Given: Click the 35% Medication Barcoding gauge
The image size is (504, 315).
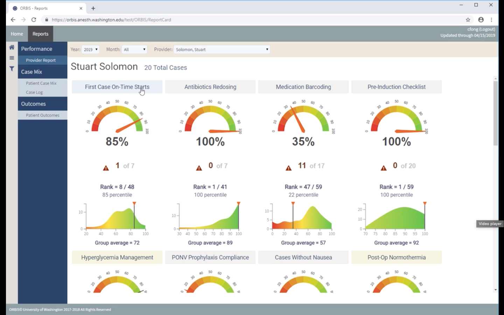Looking at the screenshot, I should coord(303,117).
